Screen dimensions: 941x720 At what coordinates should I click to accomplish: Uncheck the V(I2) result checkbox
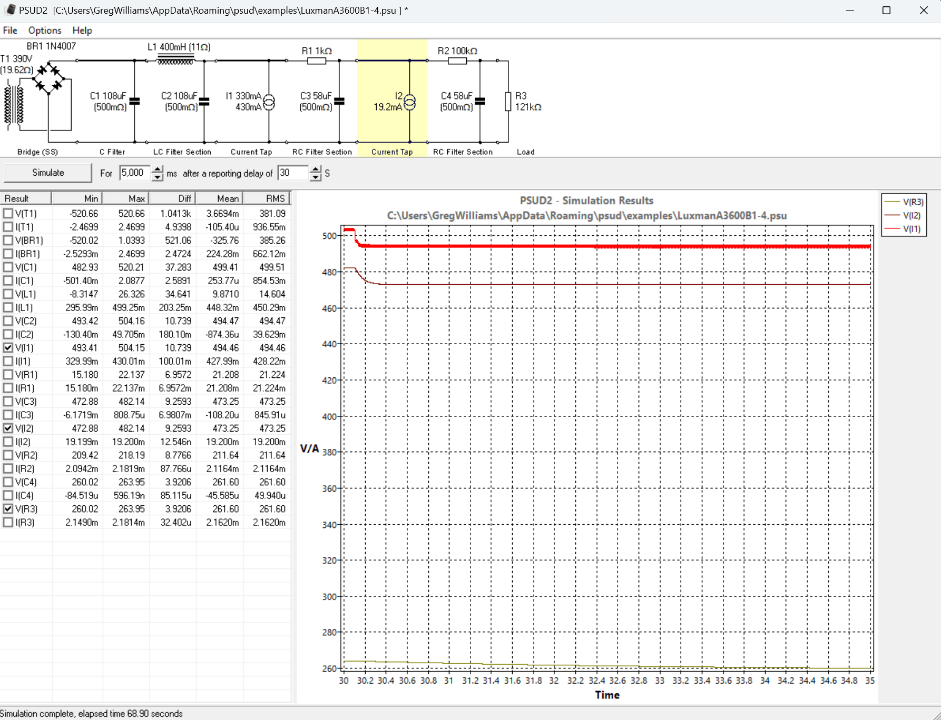(x=8, y=428)
